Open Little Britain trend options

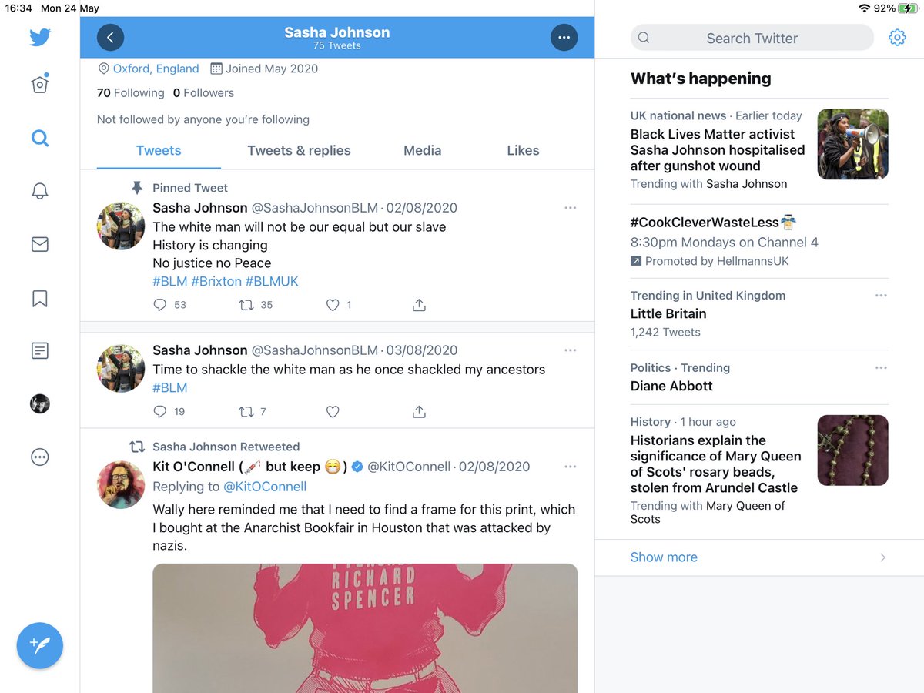click(881, 296)
